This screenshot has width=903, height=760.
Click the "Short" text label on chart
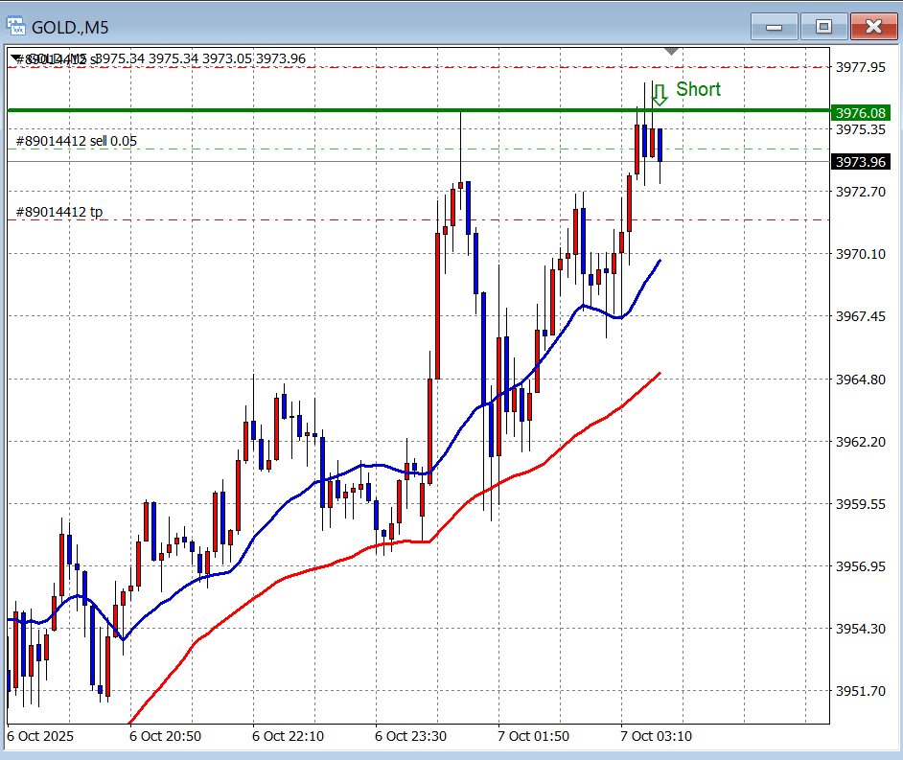(x=698, y=89)
